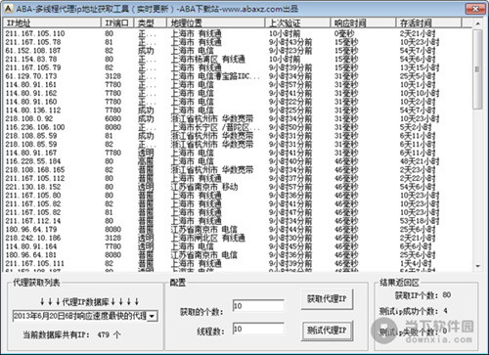
Task: Open the proxy IP database dropdown
Action: 152,316
